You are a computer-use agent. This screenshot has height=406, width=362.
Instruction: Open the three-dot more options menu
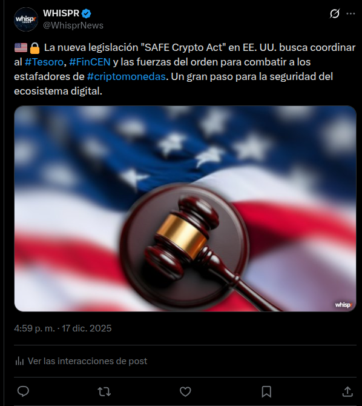tap(350, 13)
